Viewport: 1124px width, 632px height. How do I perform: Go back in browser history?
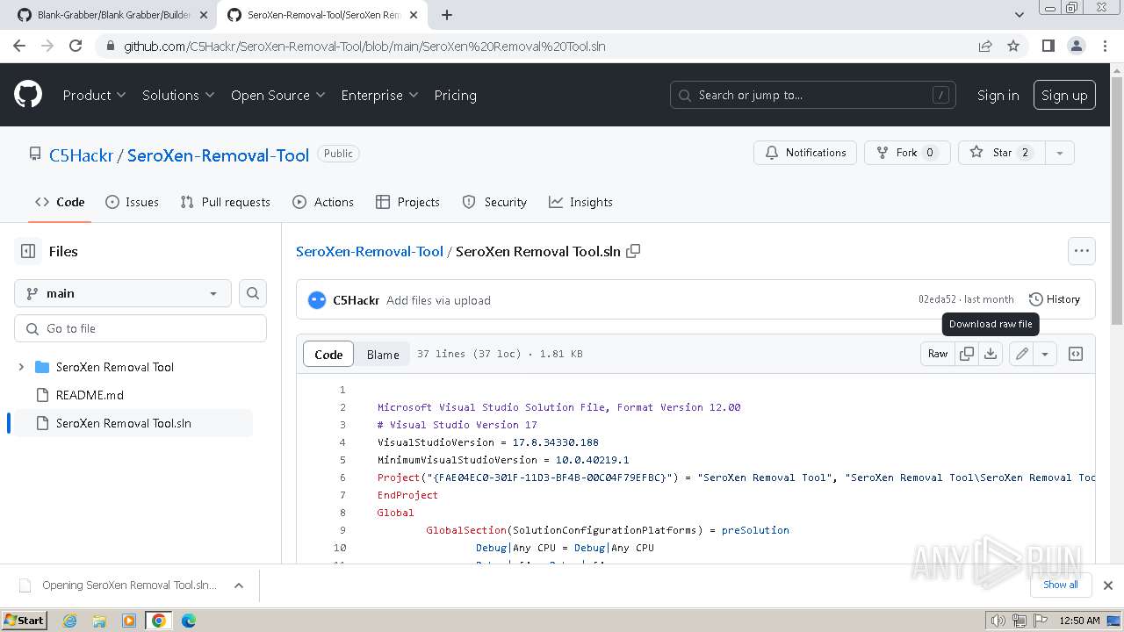pos(19,46)
